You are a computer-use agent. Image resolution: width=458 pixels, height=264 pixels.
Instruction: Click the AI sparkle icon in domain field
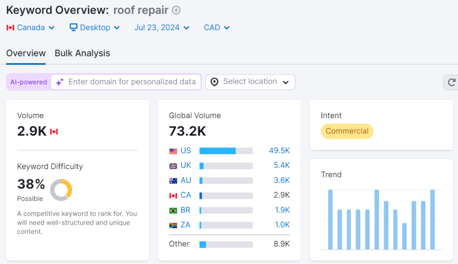(59, 82)
